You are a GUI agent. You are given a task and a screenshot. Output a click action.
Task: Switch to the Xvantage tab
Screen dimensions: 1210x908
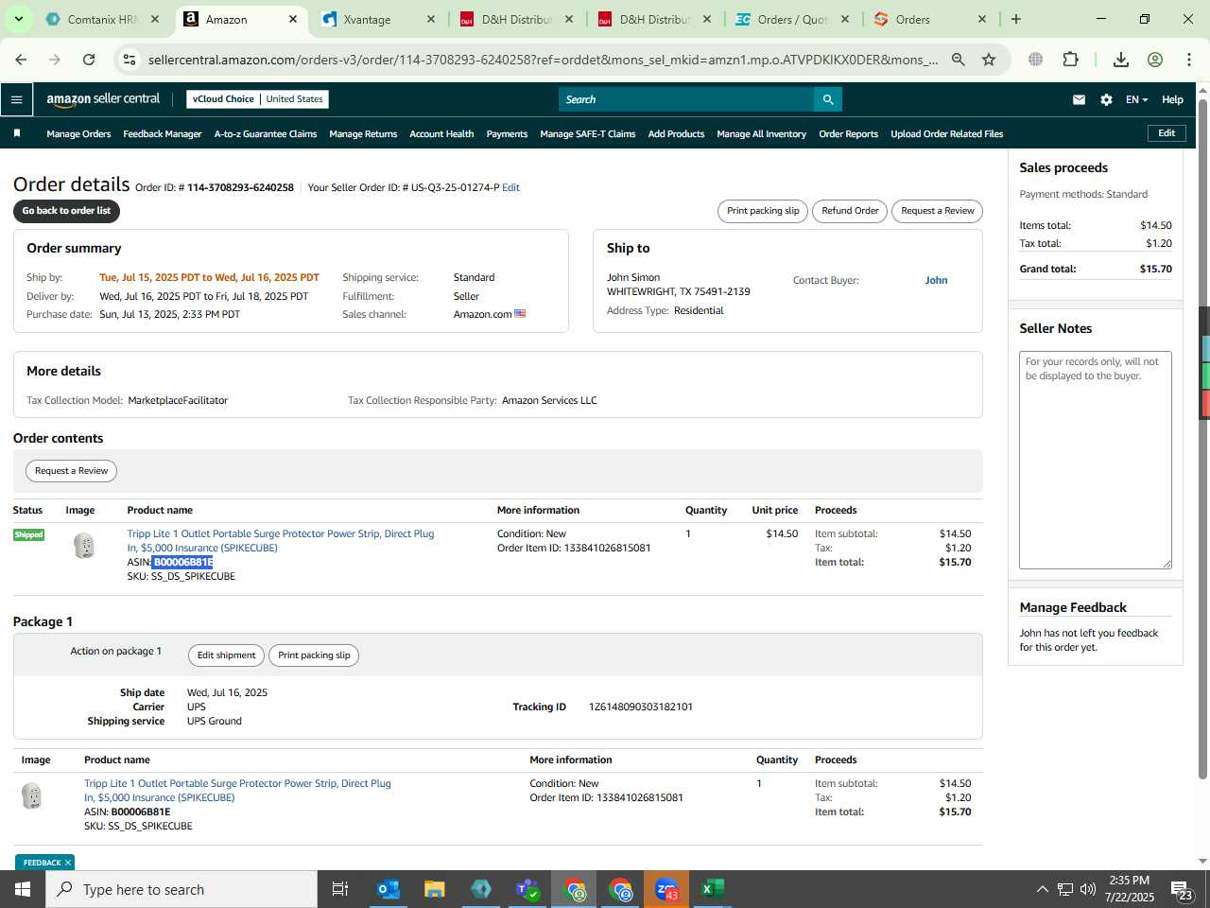click(x=378, y=19)
